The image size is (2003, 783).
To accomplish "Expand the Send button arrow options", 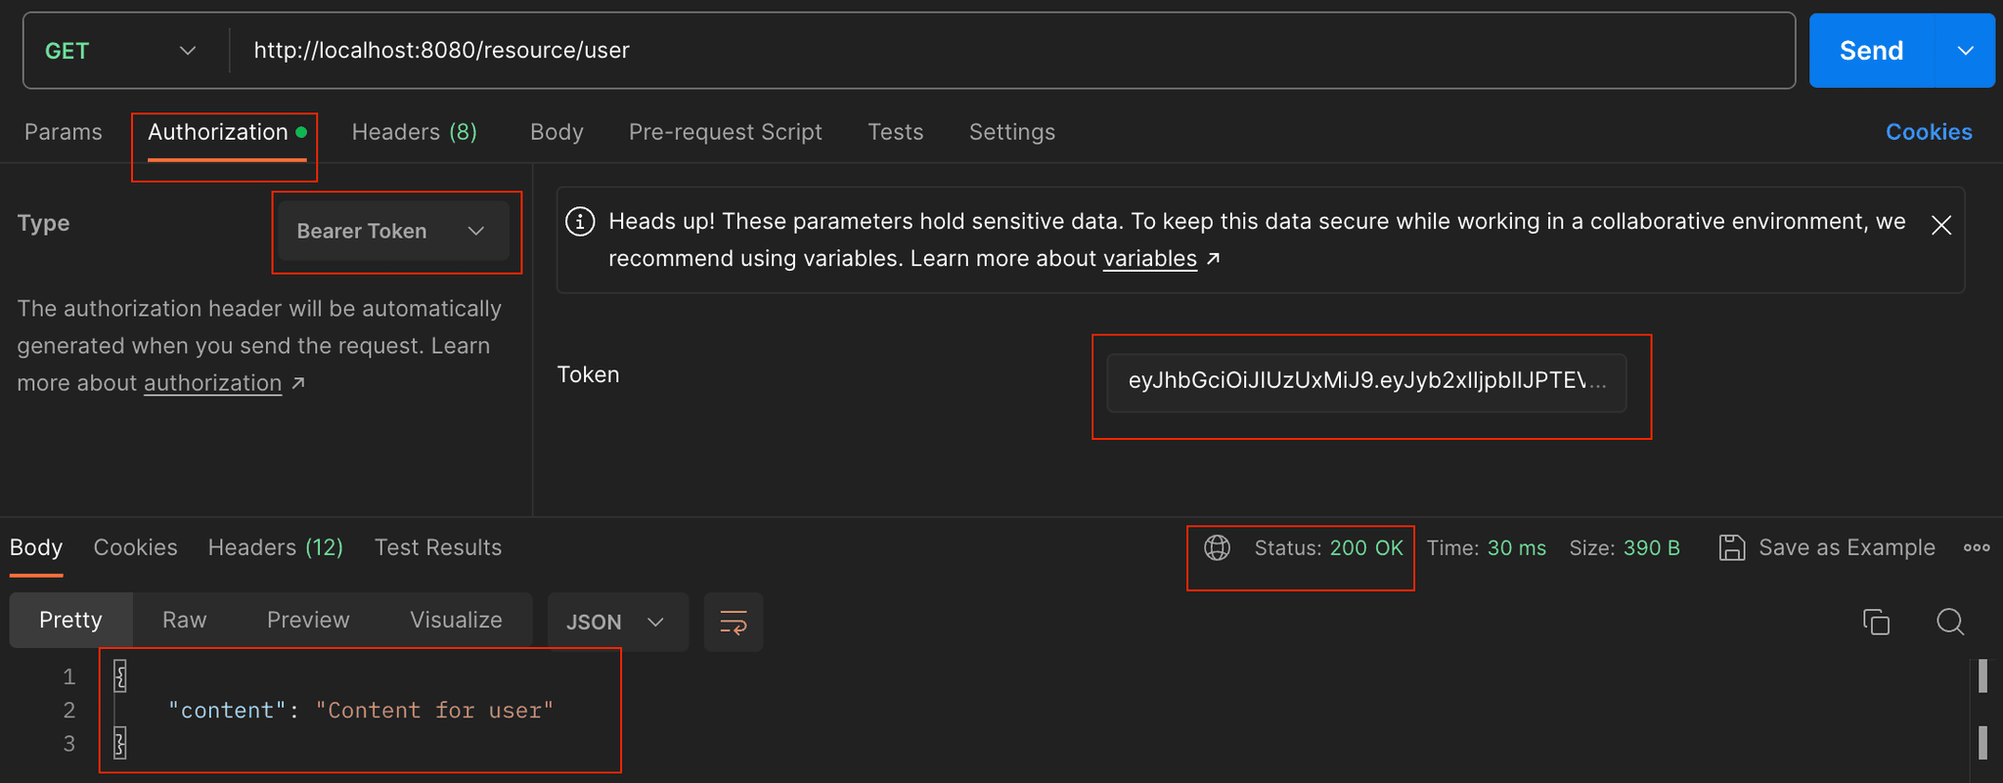I will click(x=1965, y=51).
